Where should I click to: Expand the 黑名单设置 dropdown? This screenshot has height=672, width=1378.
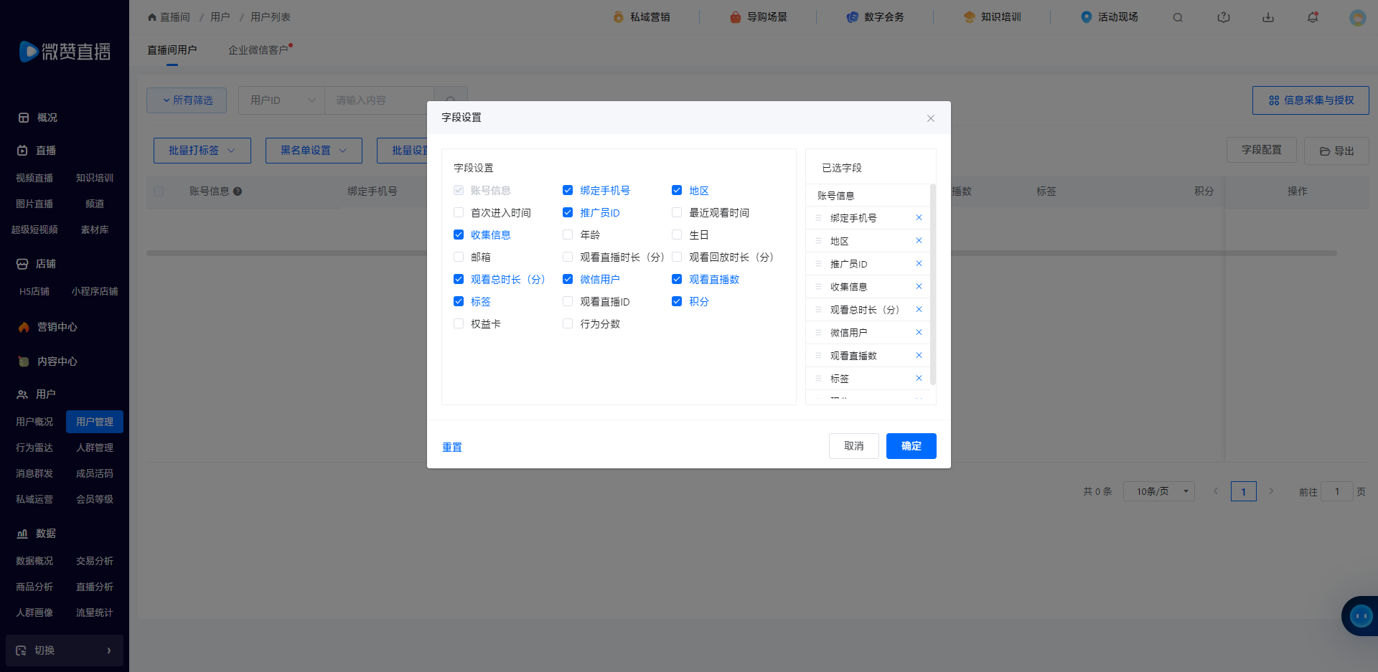coord(314,151)
